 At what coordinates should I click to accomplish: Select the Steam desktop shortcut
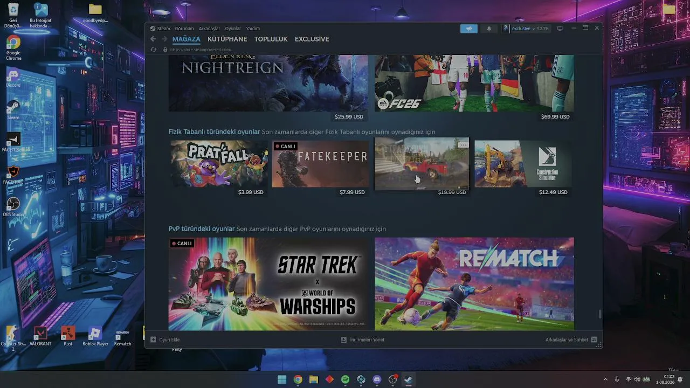pyautogui.click(x=13, y=110)
